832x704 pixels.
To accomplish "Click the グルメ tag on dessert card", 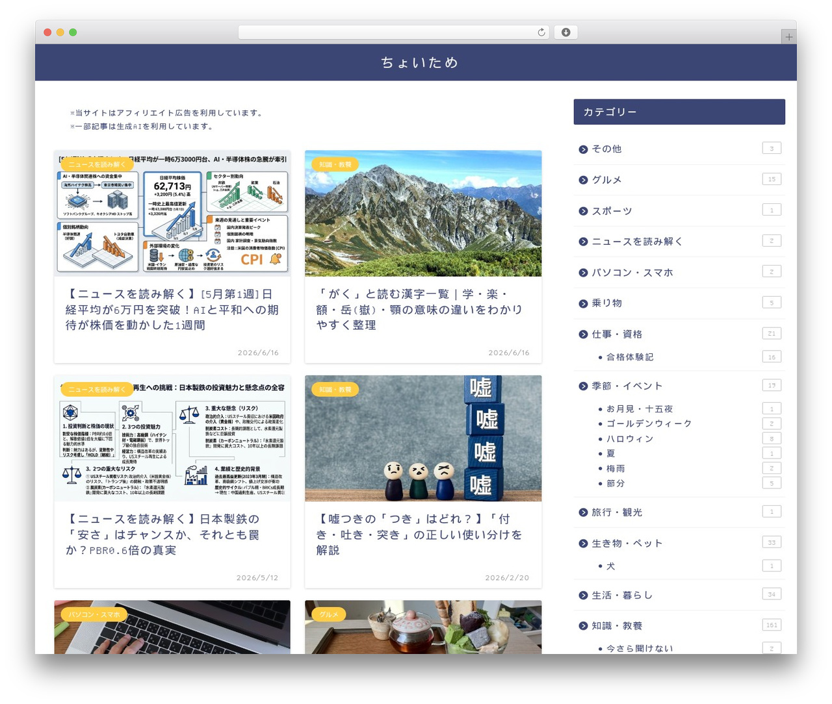I will [329, 614].
